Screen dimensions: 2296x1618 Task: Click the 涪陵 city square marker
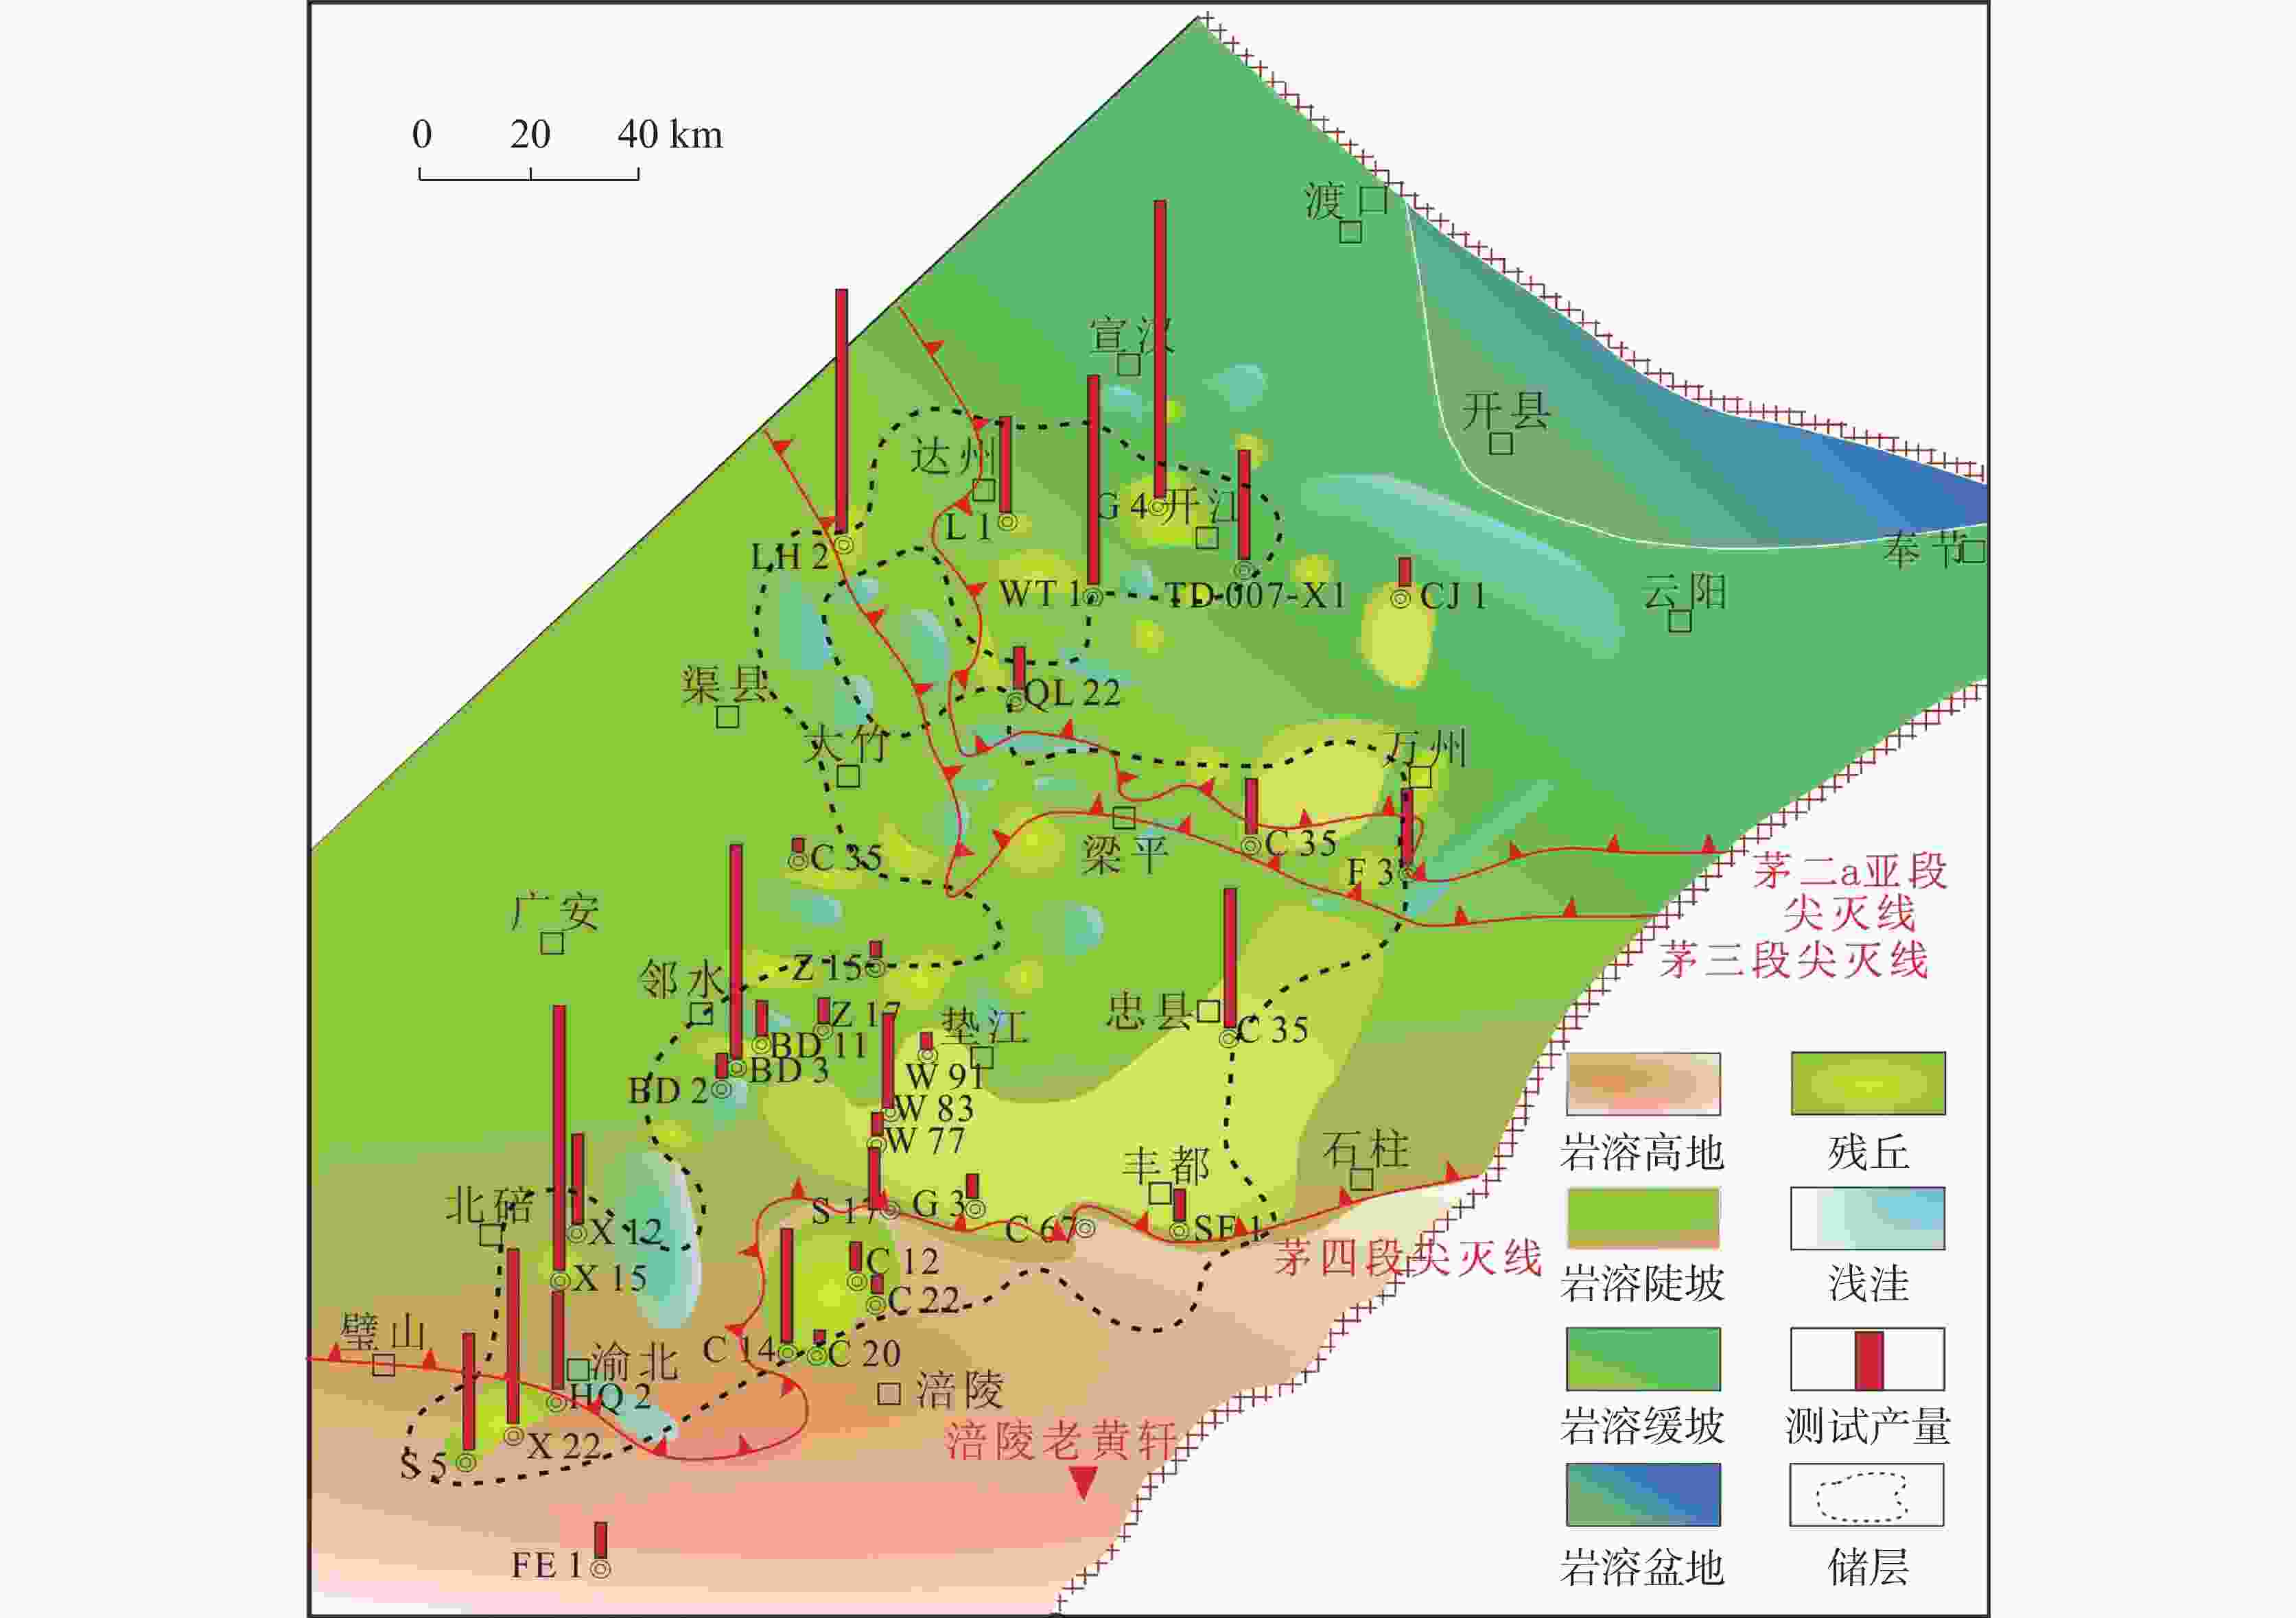pyautogui.click(x=889, y=1393)
